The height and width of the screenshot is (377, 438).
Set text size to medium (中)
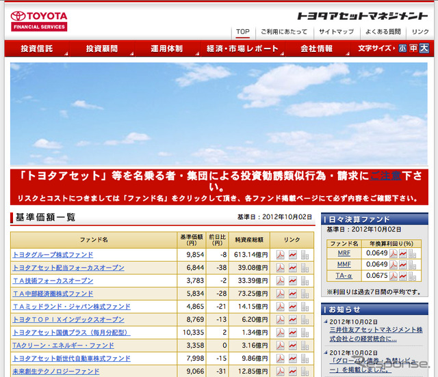(x=413, y=48)
